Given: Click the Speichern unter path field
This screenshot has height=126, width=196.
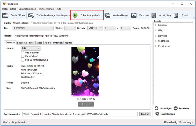Looking at the screenshot, I should (x=80, y=114).
